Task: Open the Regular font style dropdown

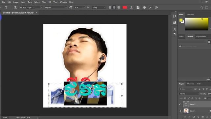Action: [56, 8]
